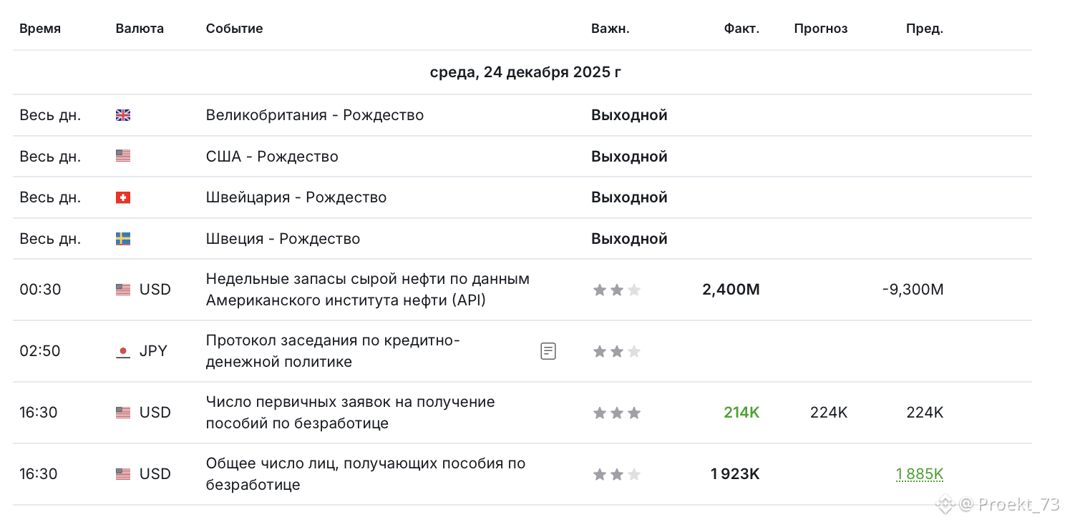Click the Прогноз column header
The image size is (1065, 522).
[821, 29]
